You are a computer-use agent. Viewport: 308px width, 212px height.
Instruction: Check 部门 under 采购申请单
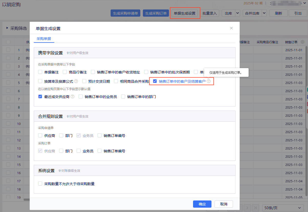tap(61, 135)
